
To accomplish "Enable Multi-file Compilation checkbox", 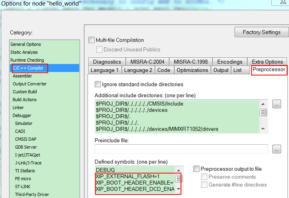I will click(91, 40).
